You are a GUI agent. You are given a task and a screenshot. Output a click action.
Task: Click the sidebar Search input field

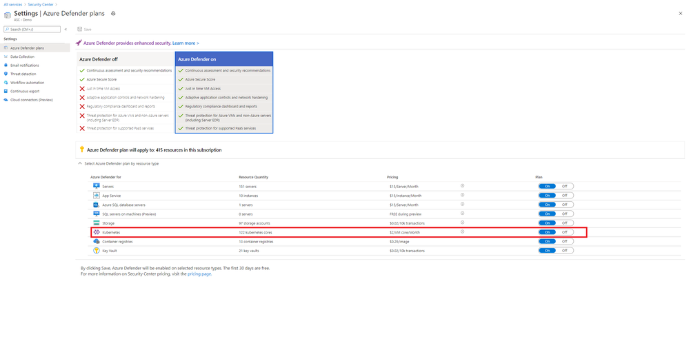(x=32, y=30)
